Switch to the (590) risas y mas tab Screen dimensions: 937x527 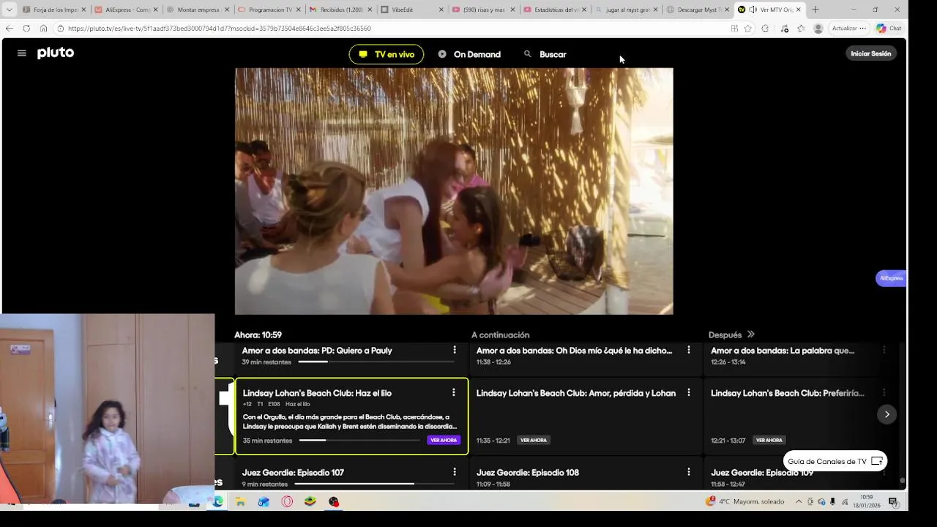(485, 10)
